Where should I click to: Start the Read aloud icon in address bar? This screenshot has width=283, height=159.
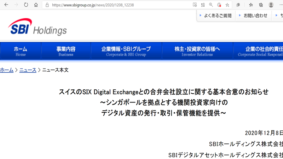click(195, 5)
